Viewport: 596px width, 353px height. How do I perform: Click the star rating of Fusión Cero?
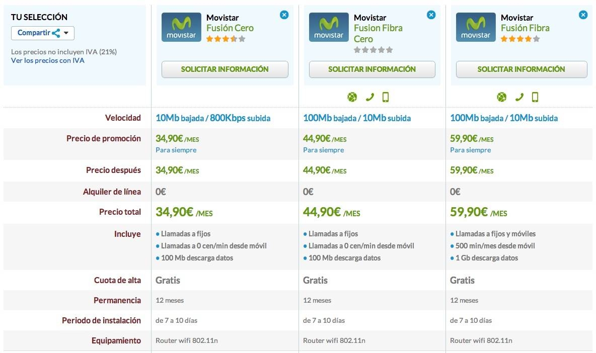coord(226,39)
